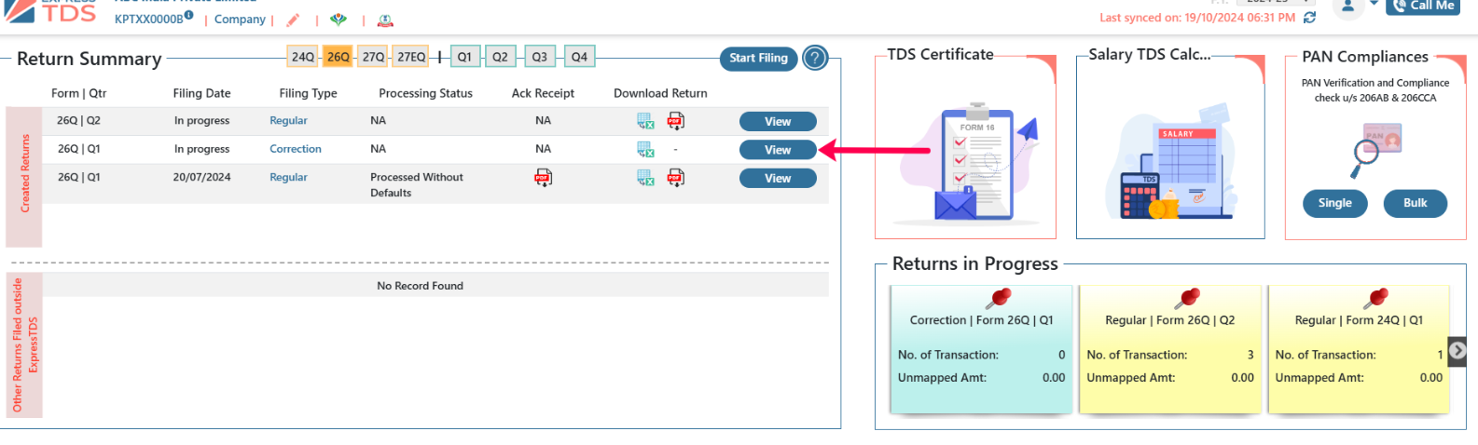Open the Correction filing type link
Screen dimensions: 1478x445
point(296,149)
